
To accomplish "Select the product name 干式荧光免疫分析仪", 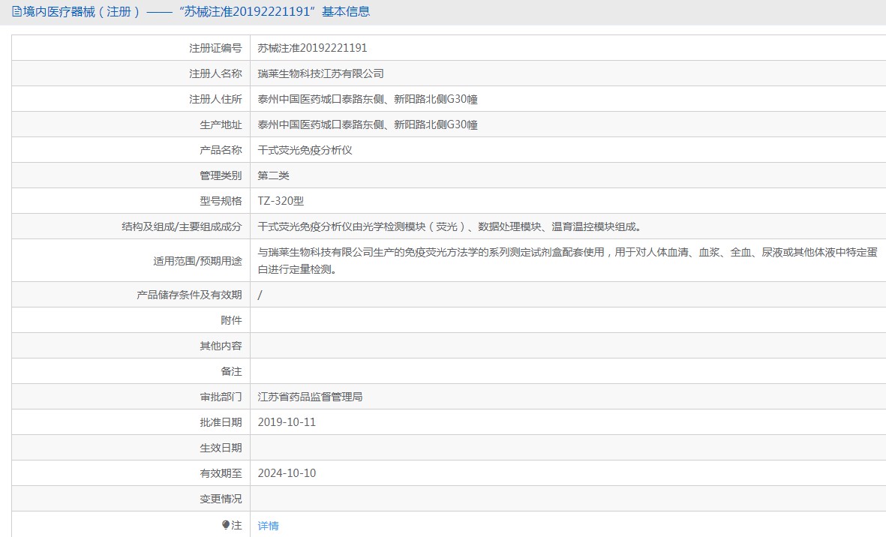I will (305, 150).
